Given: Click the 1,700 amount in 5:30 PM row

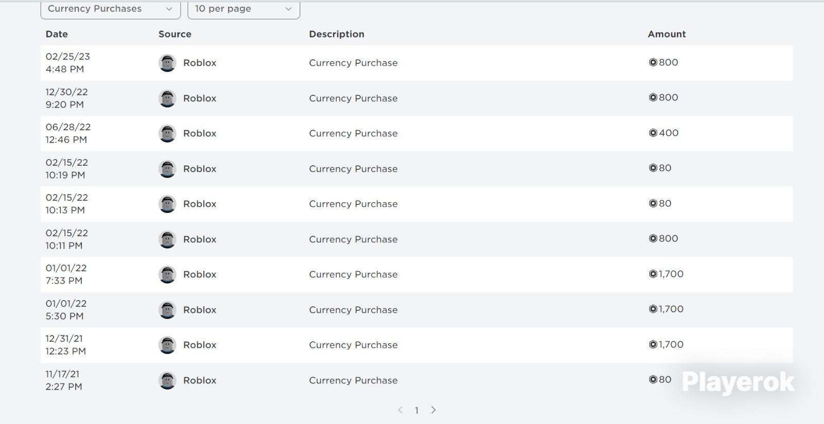Looking at the screenshot, I should (x=671, y=309).
